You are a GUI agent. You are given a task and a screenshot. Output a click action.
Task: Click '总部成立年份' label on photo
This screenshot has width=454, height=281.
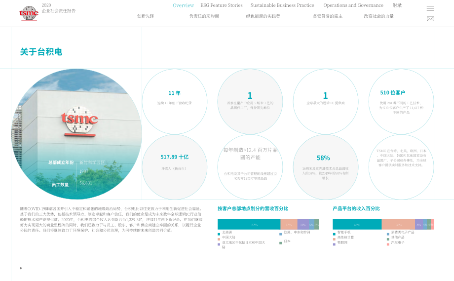tap(61, 162)
